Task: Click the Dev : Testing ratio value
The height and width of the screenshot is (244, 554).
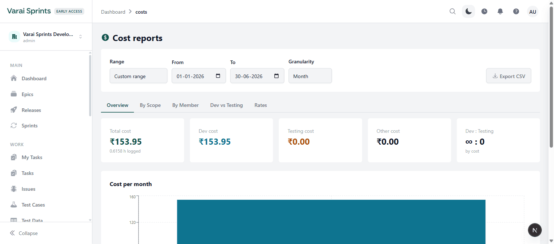Action: click(x=475, y=142)
